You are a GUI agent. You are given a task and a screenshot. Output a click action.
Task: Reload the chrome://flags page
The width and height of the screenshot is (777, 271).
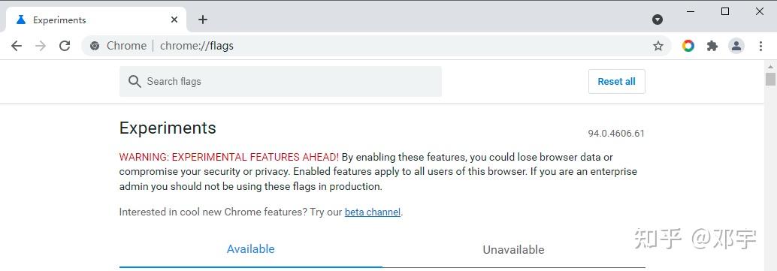[65, 46]
